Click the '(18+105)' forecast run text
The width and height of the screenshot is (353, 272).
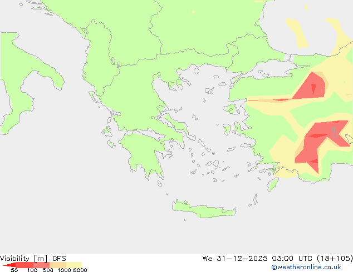[x=335, y=259]
